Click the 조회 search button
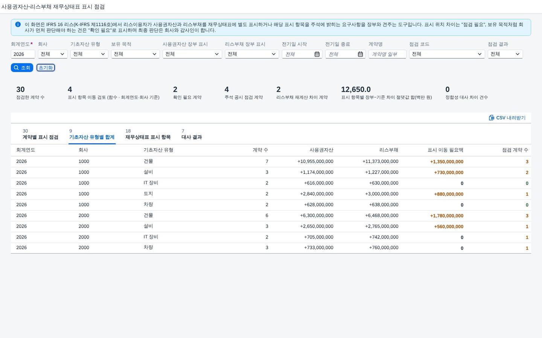The image size is (542, 338). pos(22,68)
